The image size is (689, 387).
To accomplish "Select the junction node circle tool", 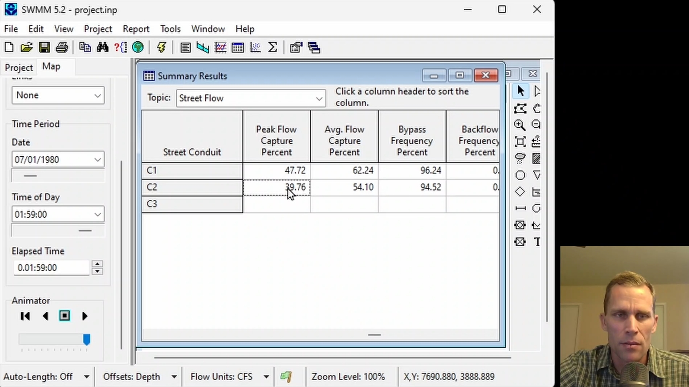I will click(520, 175).
